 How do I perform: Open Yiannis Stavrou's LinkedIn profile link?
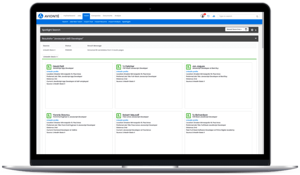coord(52,120)
